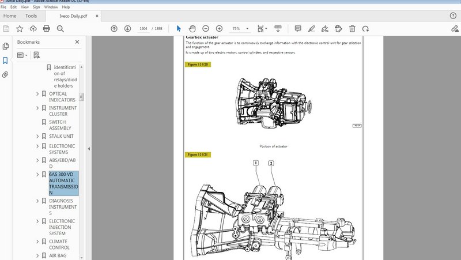The height and width of the screenshot is (260, 461).
Task: Switch to the Tools tab
Action: [31, 16]
